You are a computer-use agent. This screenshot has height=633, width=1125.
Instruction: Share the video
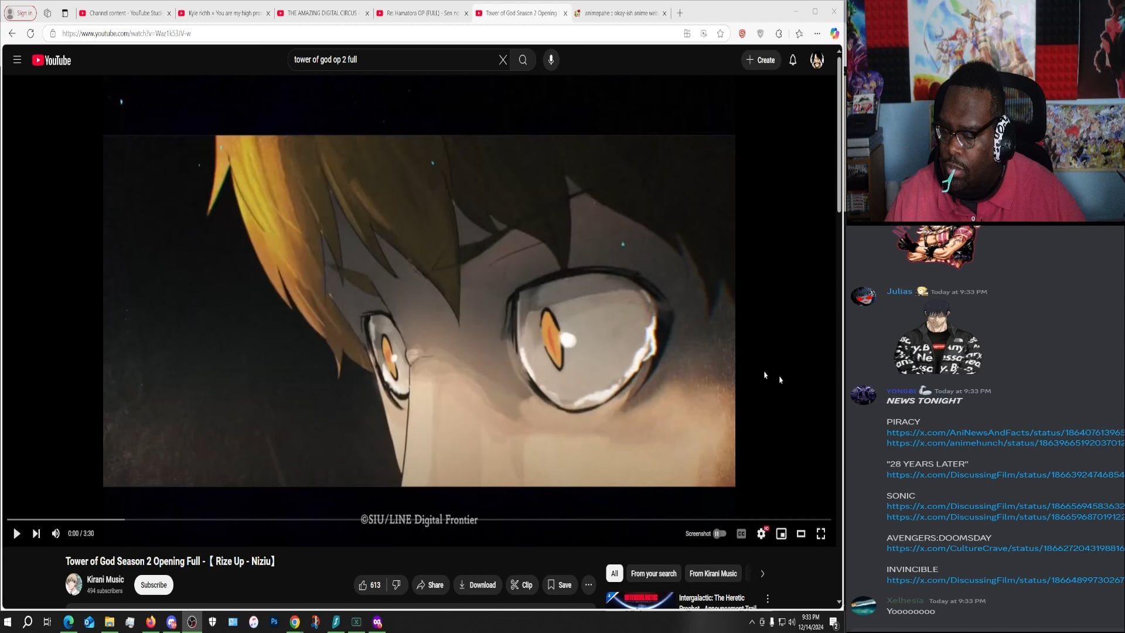[430, 585]
